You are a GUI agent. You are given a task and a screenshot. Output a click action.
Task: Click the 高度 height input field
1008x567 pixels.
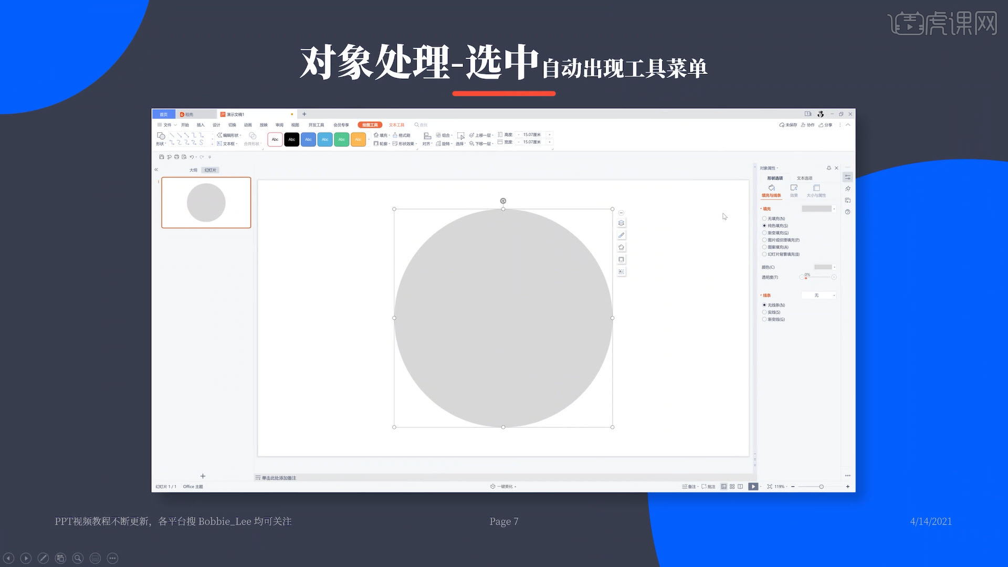click(x=532, y=135)
